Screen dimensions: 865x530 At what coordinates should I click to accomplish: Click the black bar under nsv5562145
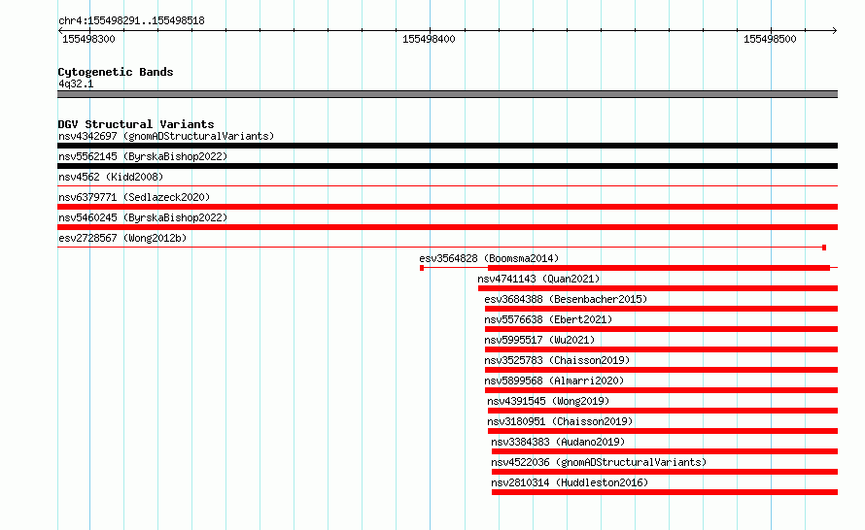coord(447,166)
